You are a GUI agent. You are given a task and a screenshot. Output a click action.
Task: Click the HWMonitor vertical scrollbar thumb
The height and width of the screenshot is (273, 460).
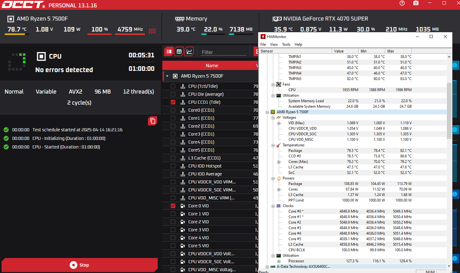[x=449, y=110]
